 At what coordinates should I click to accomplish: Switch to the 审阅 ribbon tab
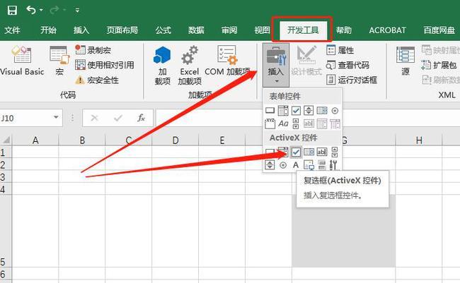(229, 30)
